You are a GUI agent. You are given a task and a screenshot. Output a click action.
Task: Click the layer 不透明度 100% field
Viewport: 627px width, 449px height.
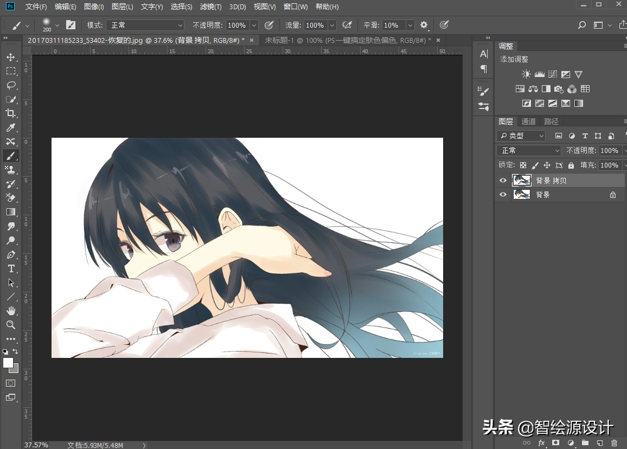609,150
